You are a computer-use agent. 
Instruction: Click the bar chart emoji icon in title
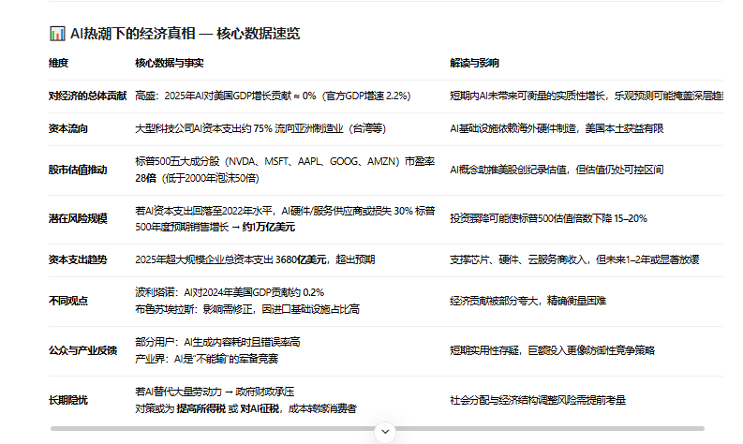(56, 34)
